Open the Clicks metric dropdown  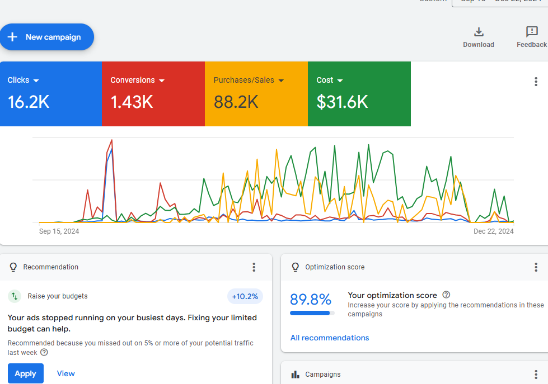point(36,80)
